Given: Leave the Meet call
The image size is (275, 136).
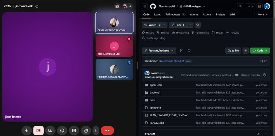Looking at the screenshot, I should coord(107,131).
